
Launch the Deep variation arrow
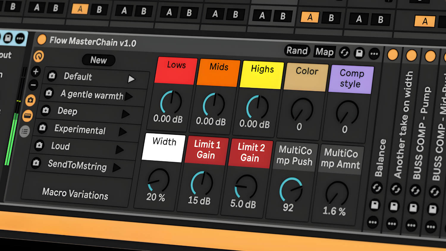click(125, 114)
